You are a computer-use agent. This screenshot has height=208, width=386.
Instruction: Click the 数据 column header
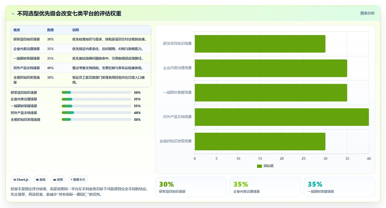[x=50, y=30]
